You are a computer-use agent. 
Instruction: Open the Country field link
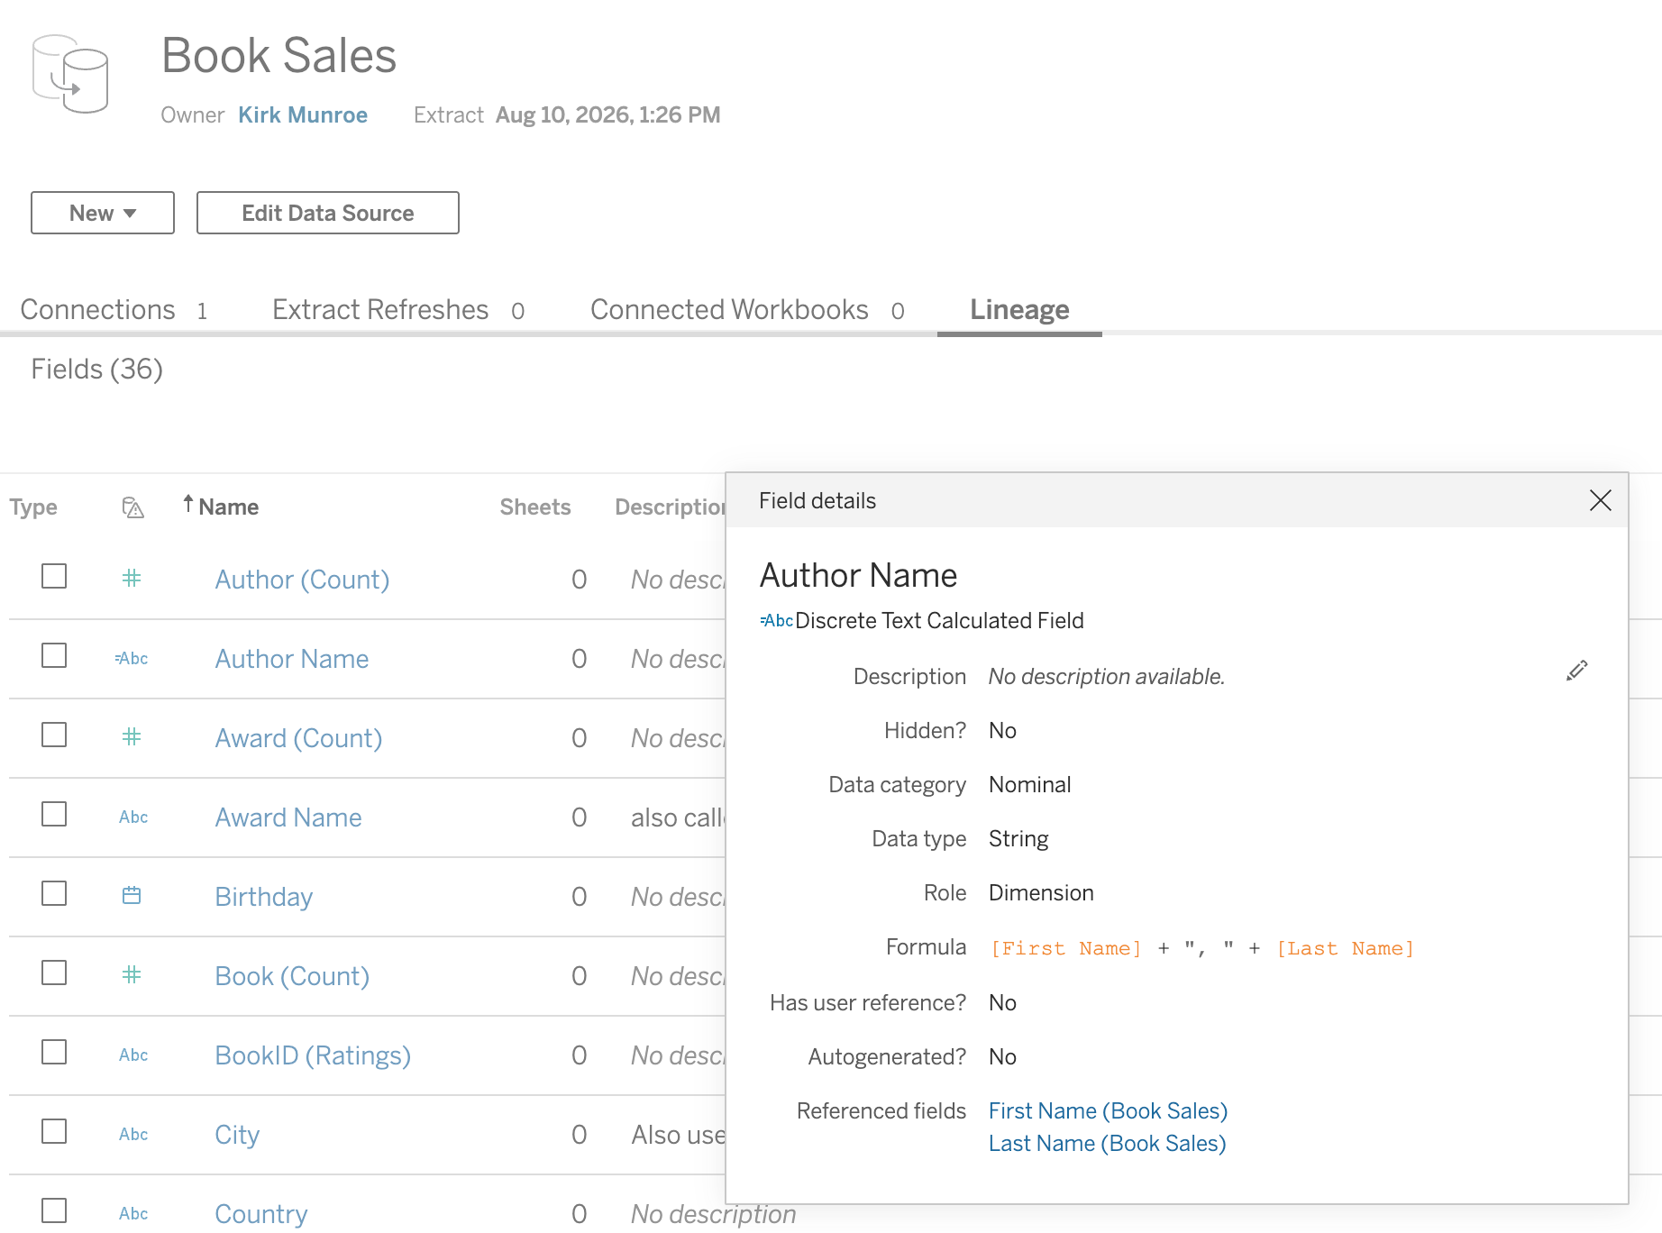pos(260,1214)
